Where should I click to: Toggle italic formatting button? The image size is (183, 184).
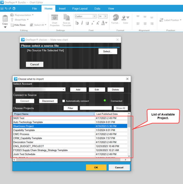click(x=82, y=23)
